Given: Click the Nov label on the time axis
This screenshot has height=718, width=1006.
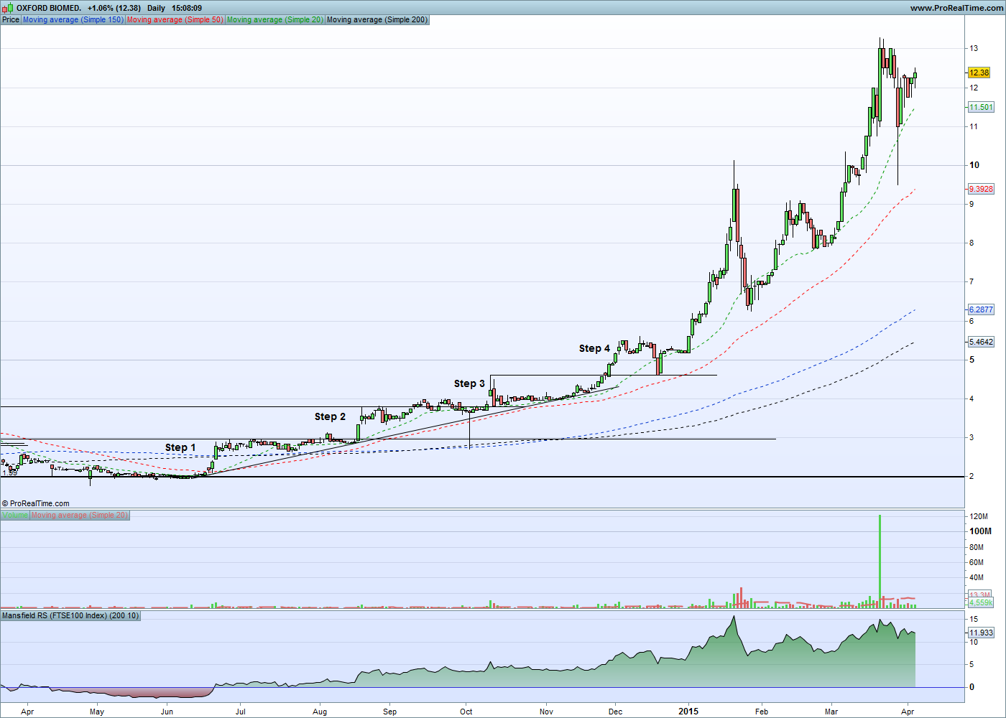Looking at the screenshot, I should click(546, 712).
